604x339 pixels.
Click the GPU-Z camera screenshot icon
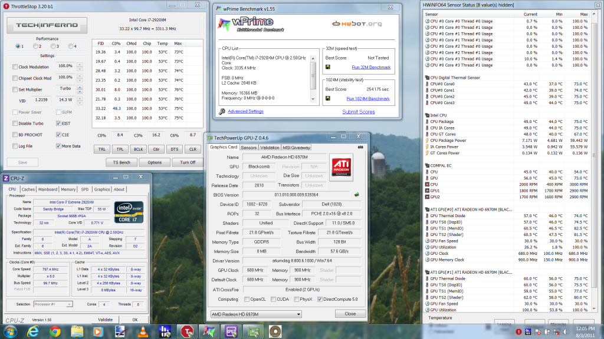pos(360,147)
